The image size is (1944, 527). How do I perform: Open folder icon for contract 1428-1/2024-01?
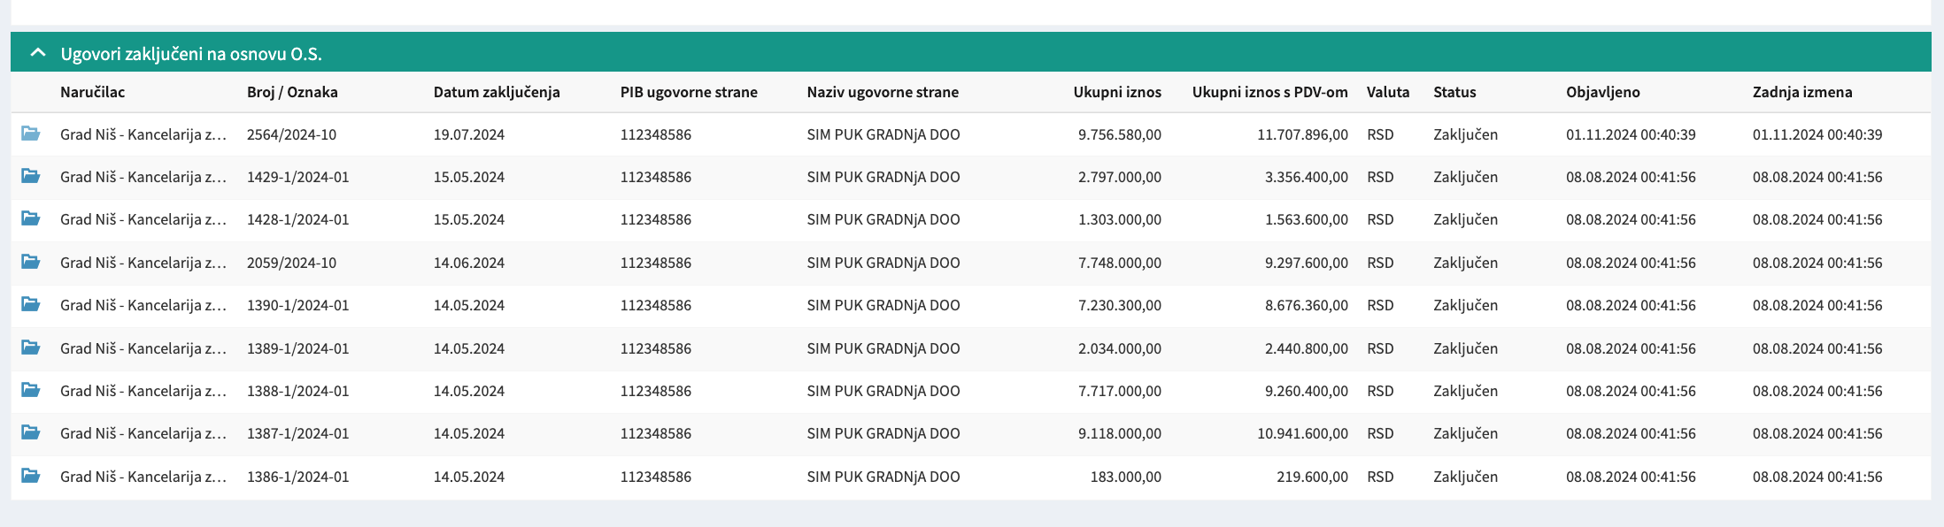click(x=31, y=218)
